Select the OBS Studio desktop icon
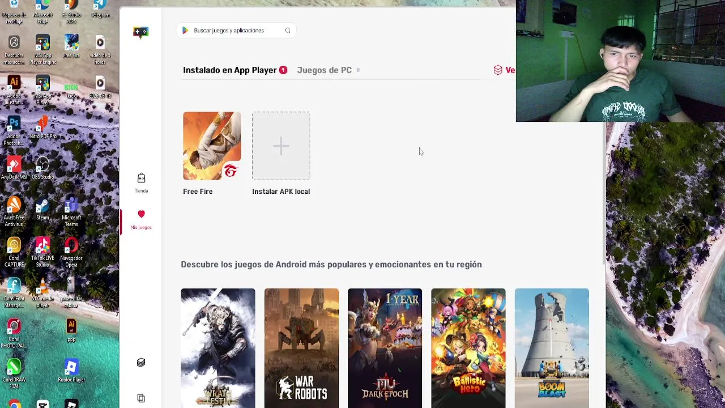 (42, 168)
